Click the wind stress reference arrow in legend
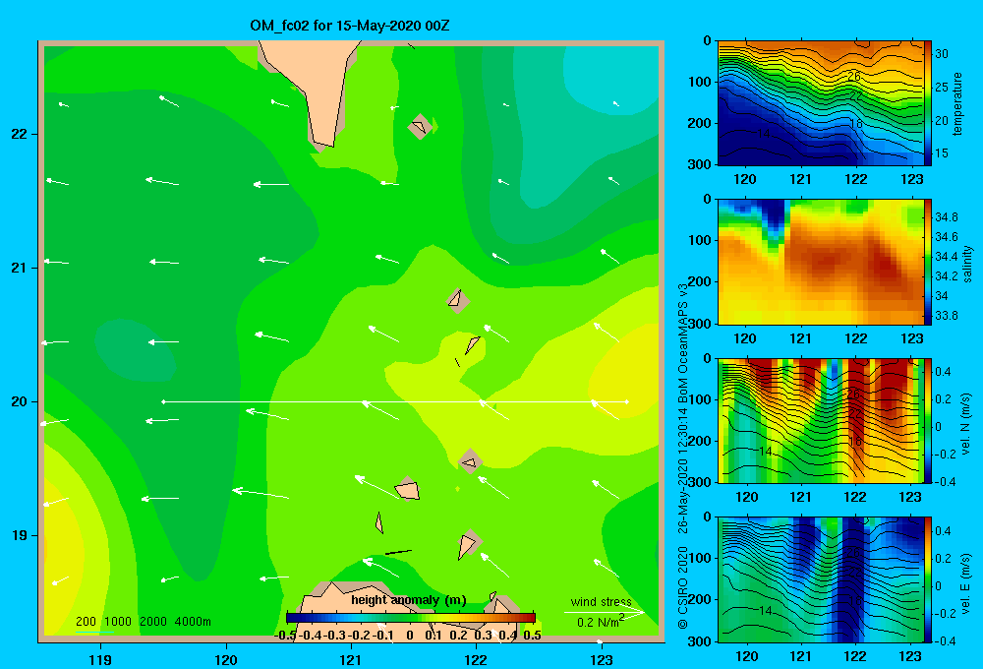The width and height of the screenshot is (983, 669). click(605, 612)
